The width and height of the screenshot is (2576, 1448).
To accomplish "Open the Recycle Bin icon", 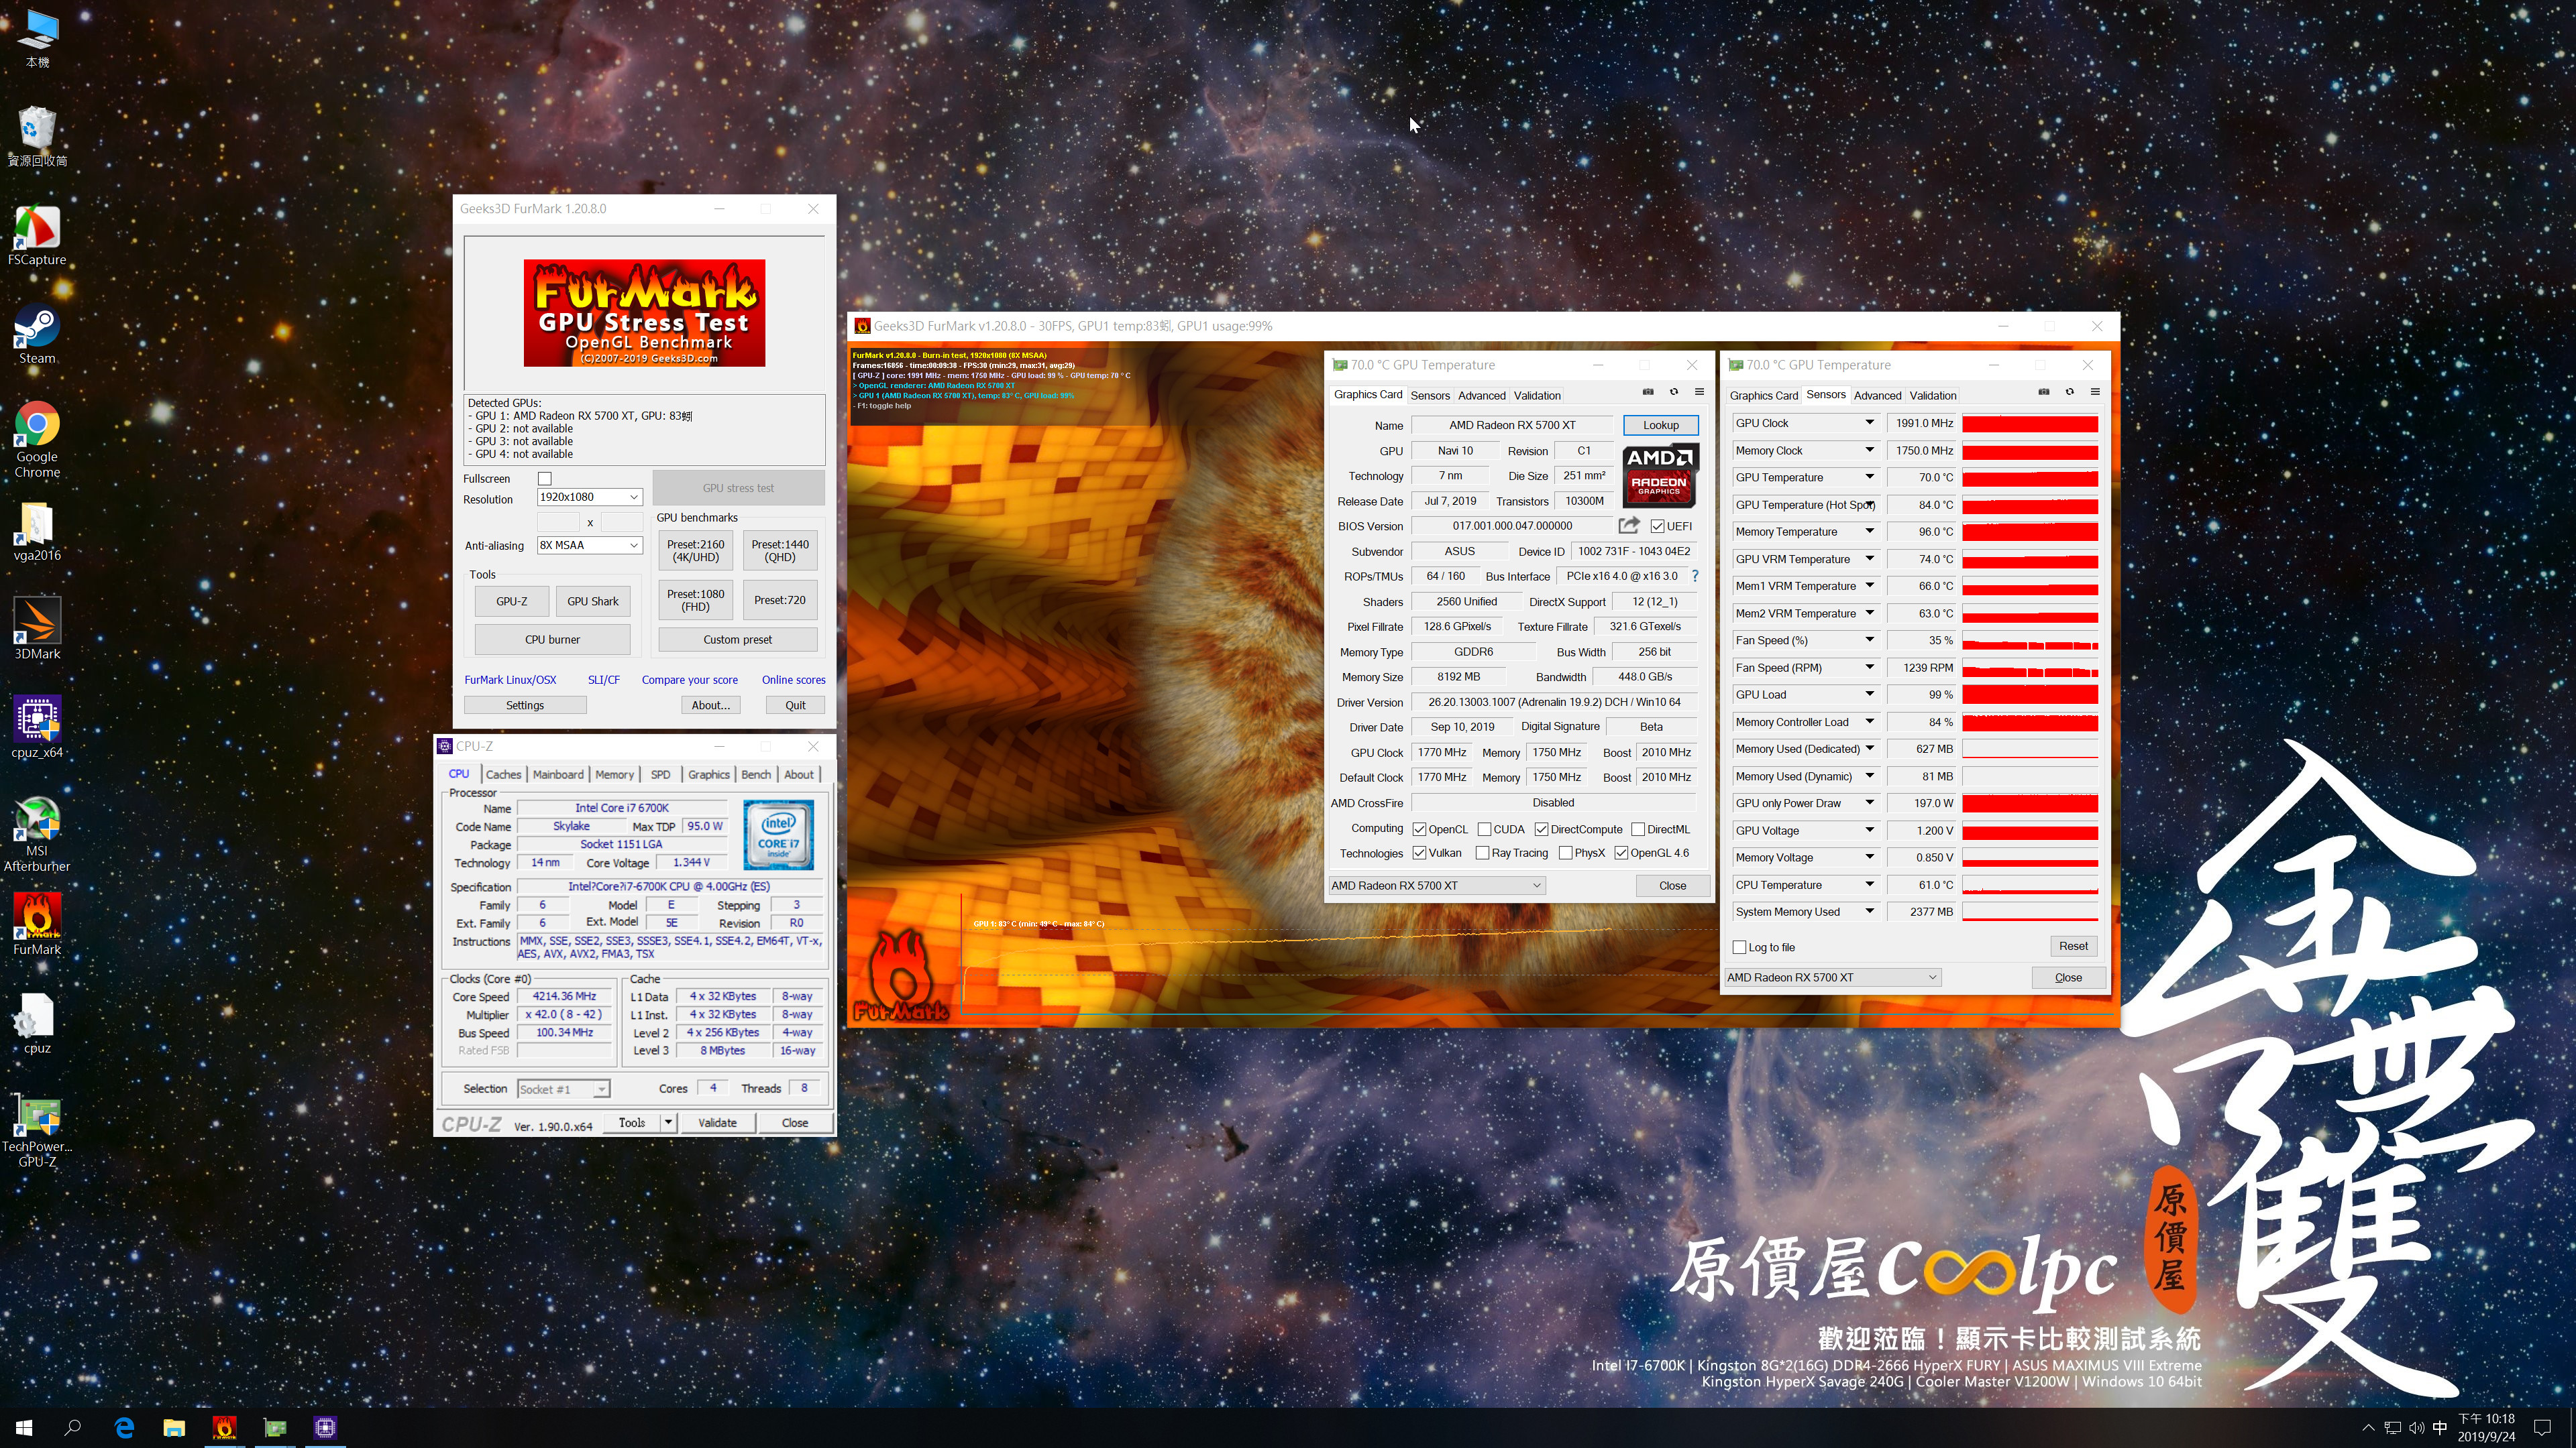I will pos(37,137).
